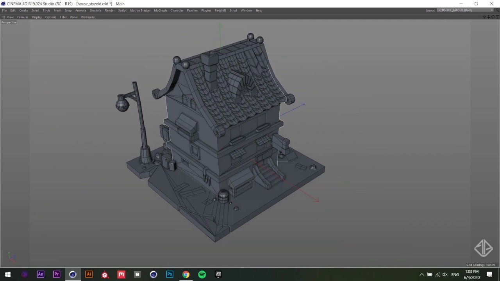Open Substance Painter from the taskbar
Screen dimensions: 500x281
[x=105, y=274]
